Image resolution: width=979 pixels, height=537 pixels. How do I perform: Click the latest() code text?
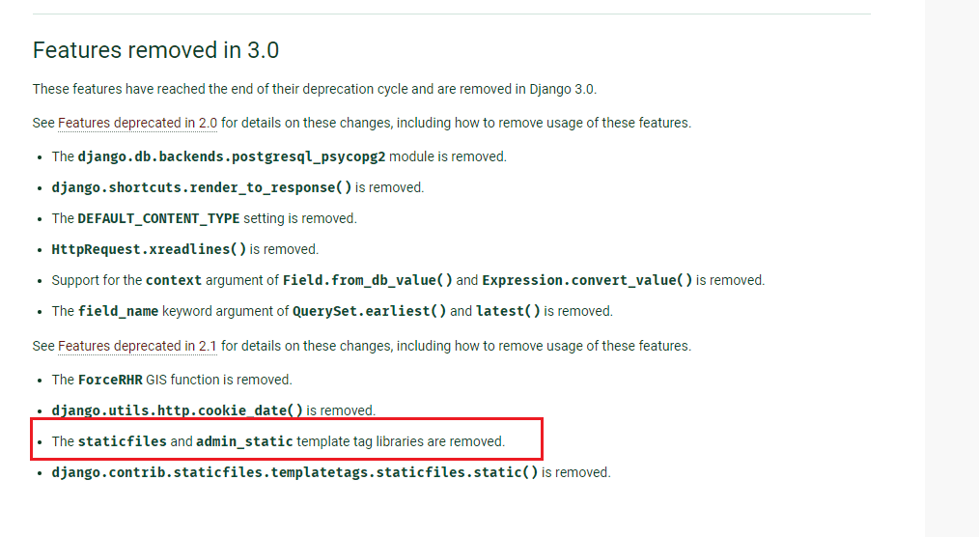pos(508,312)
